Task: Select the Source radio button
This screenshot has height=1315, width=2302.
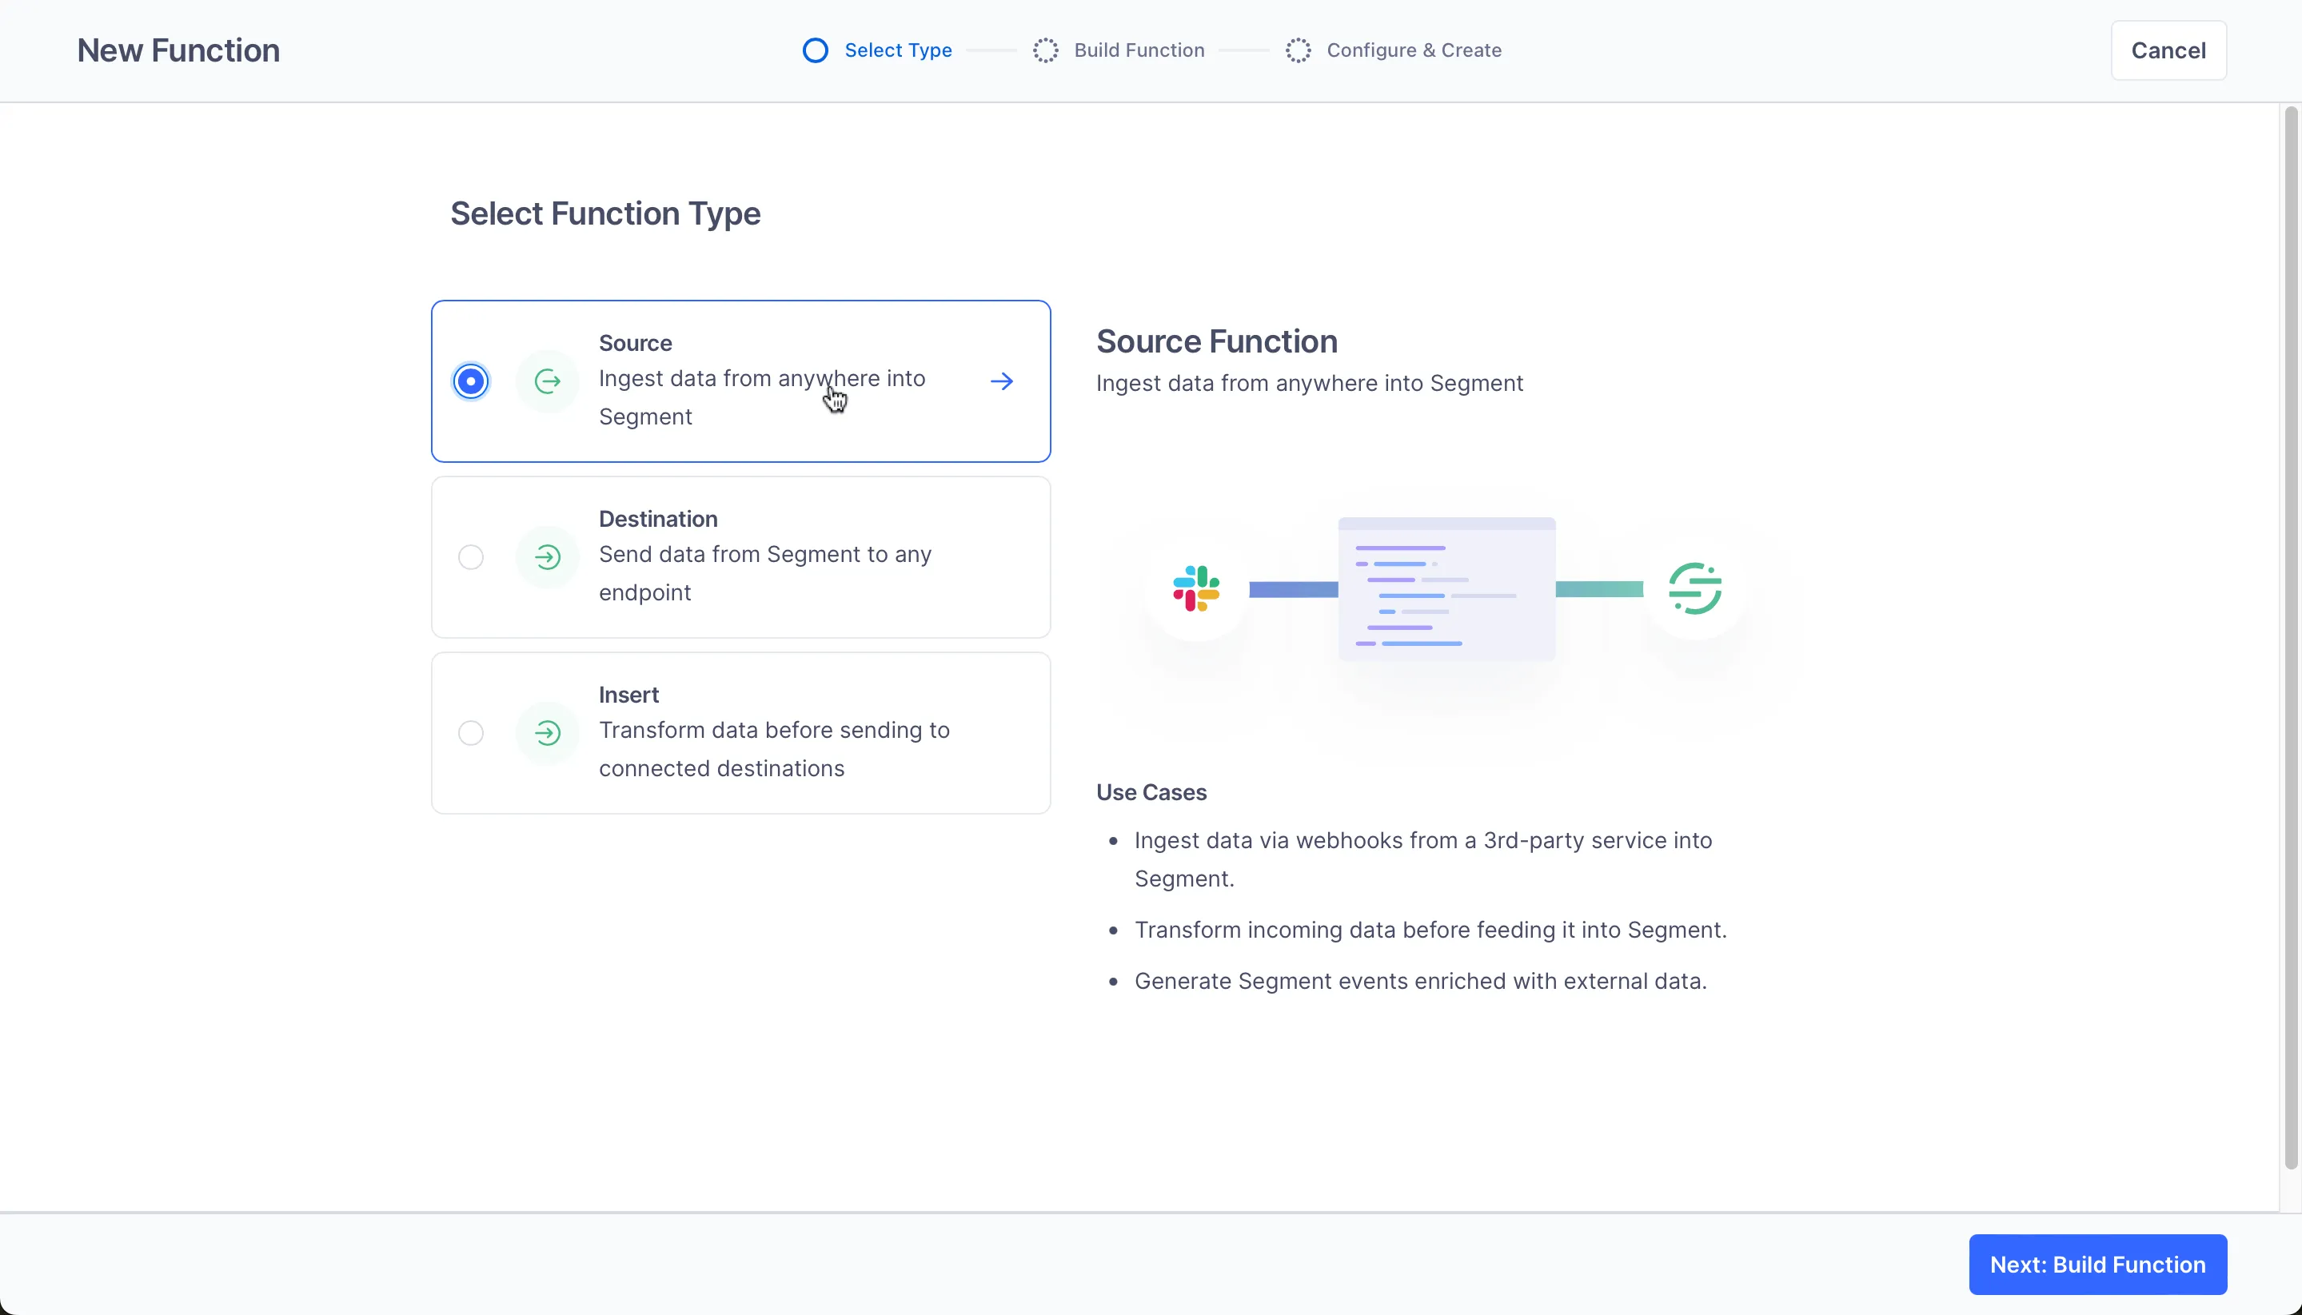Action: [x=470, y=381]
